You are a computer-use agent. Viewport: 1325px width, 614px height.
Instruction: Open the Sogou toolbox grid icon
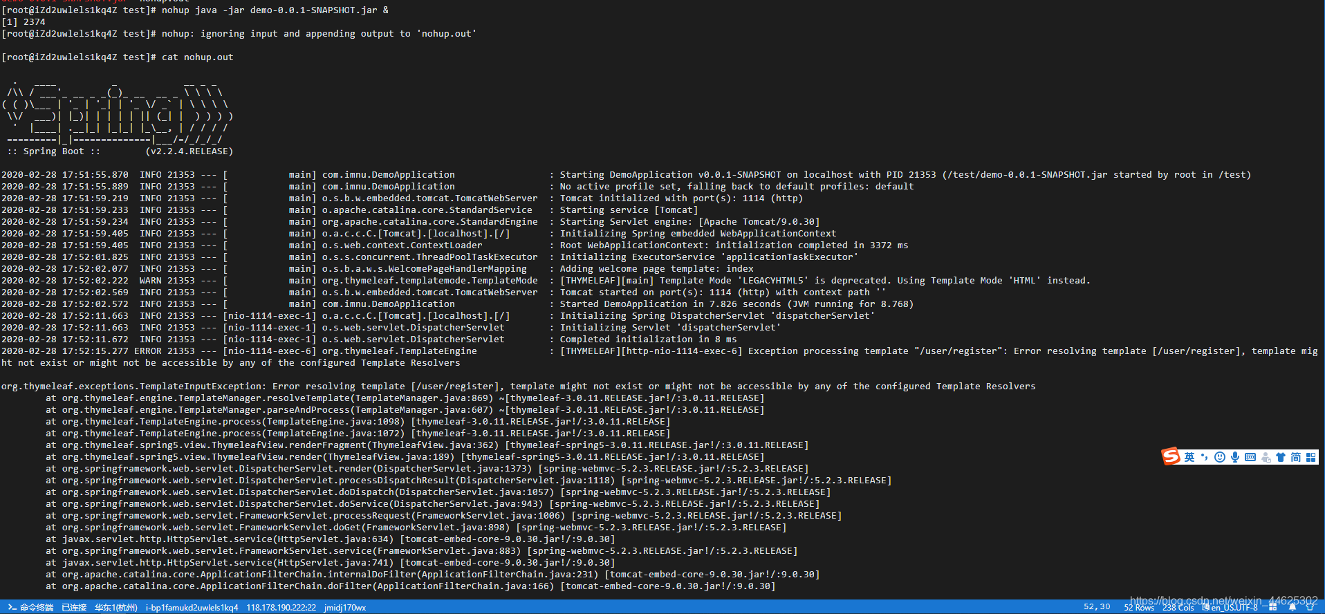click(x=1310, y=457)
